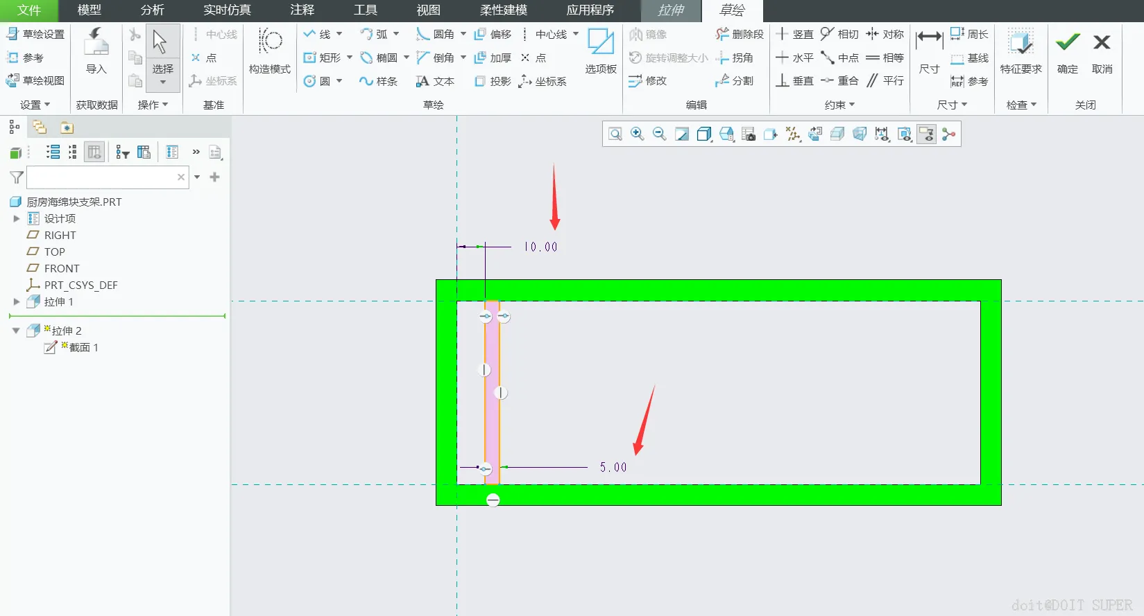Click the 10.00 dimension value
This screenshot has height=616, width=1144.
point(540,247)
